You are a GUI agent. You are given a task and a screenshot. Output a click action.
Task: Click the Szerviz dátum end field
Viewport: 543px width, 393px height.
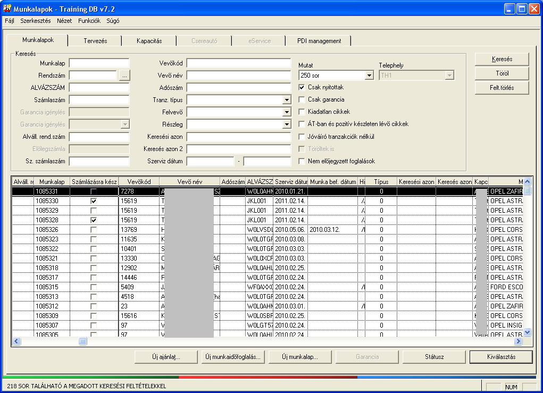tap(267, 161)
